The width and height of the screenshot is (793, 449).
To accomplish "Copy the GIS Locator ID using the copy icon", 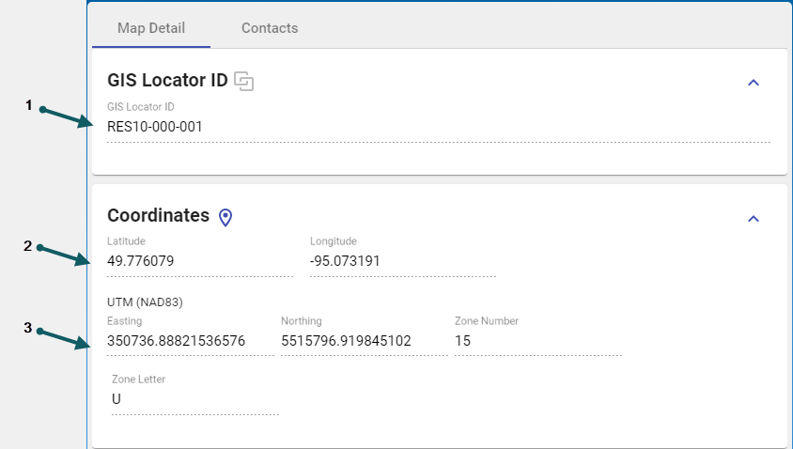I will [x=244, y=82].
